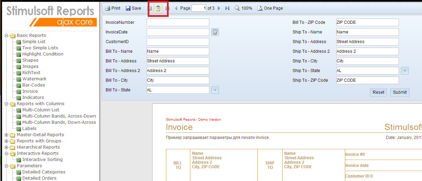
Task: Open the Highlight Condition report
Action: (x=43, y=54)
